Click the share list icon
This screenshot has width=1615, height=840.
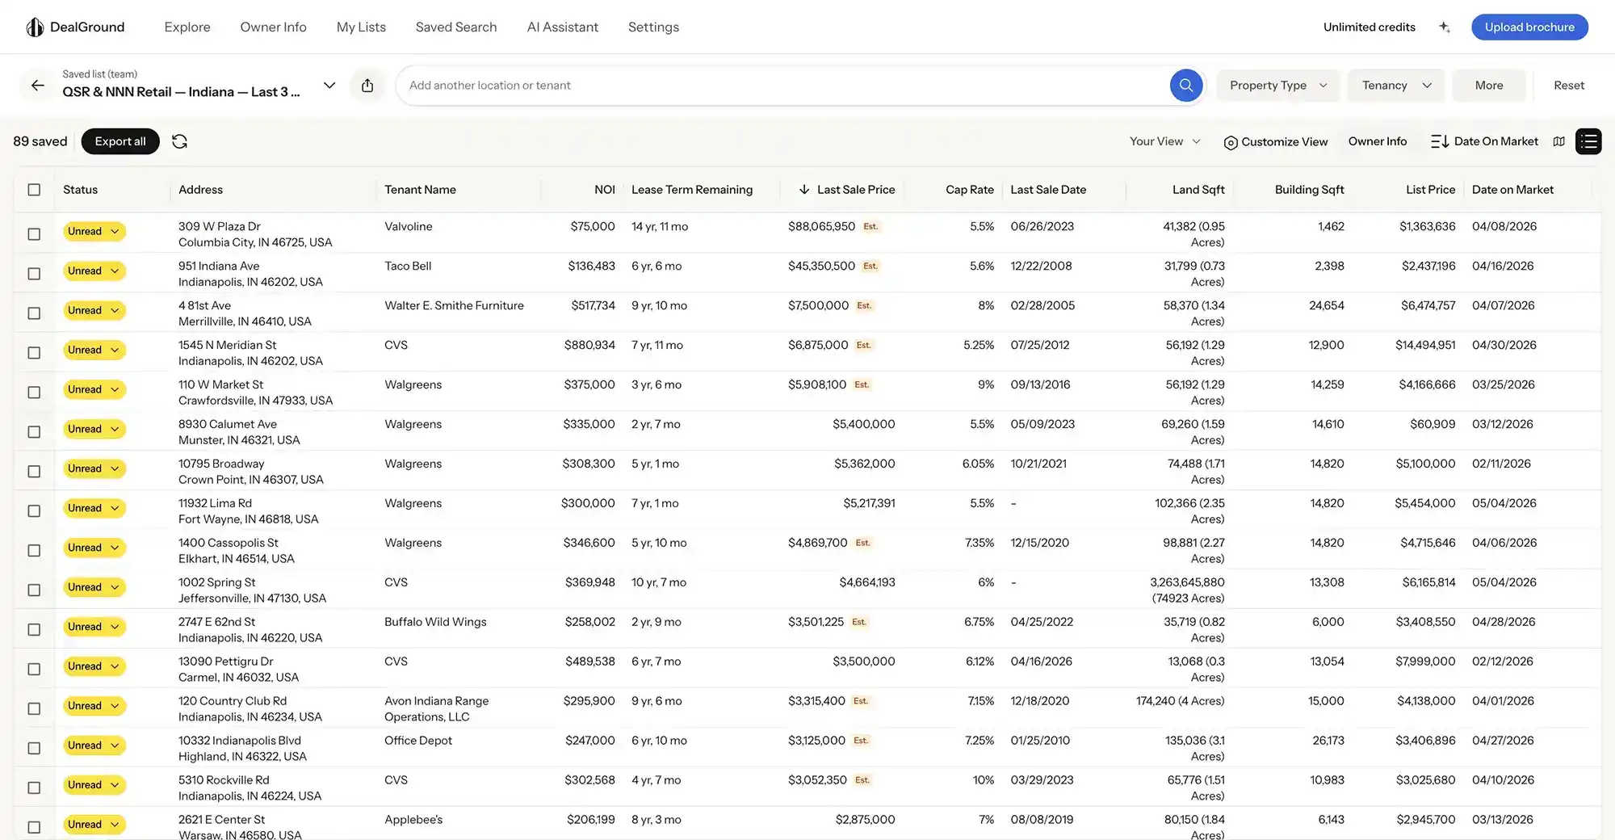coord(367,85)
